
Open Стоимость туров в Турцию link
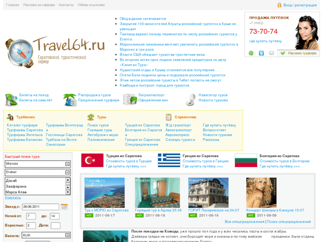pos(129,161)
